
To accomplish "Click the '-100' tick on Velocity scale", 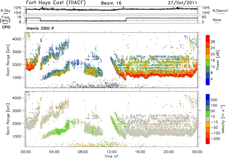I will pos(215,133).
